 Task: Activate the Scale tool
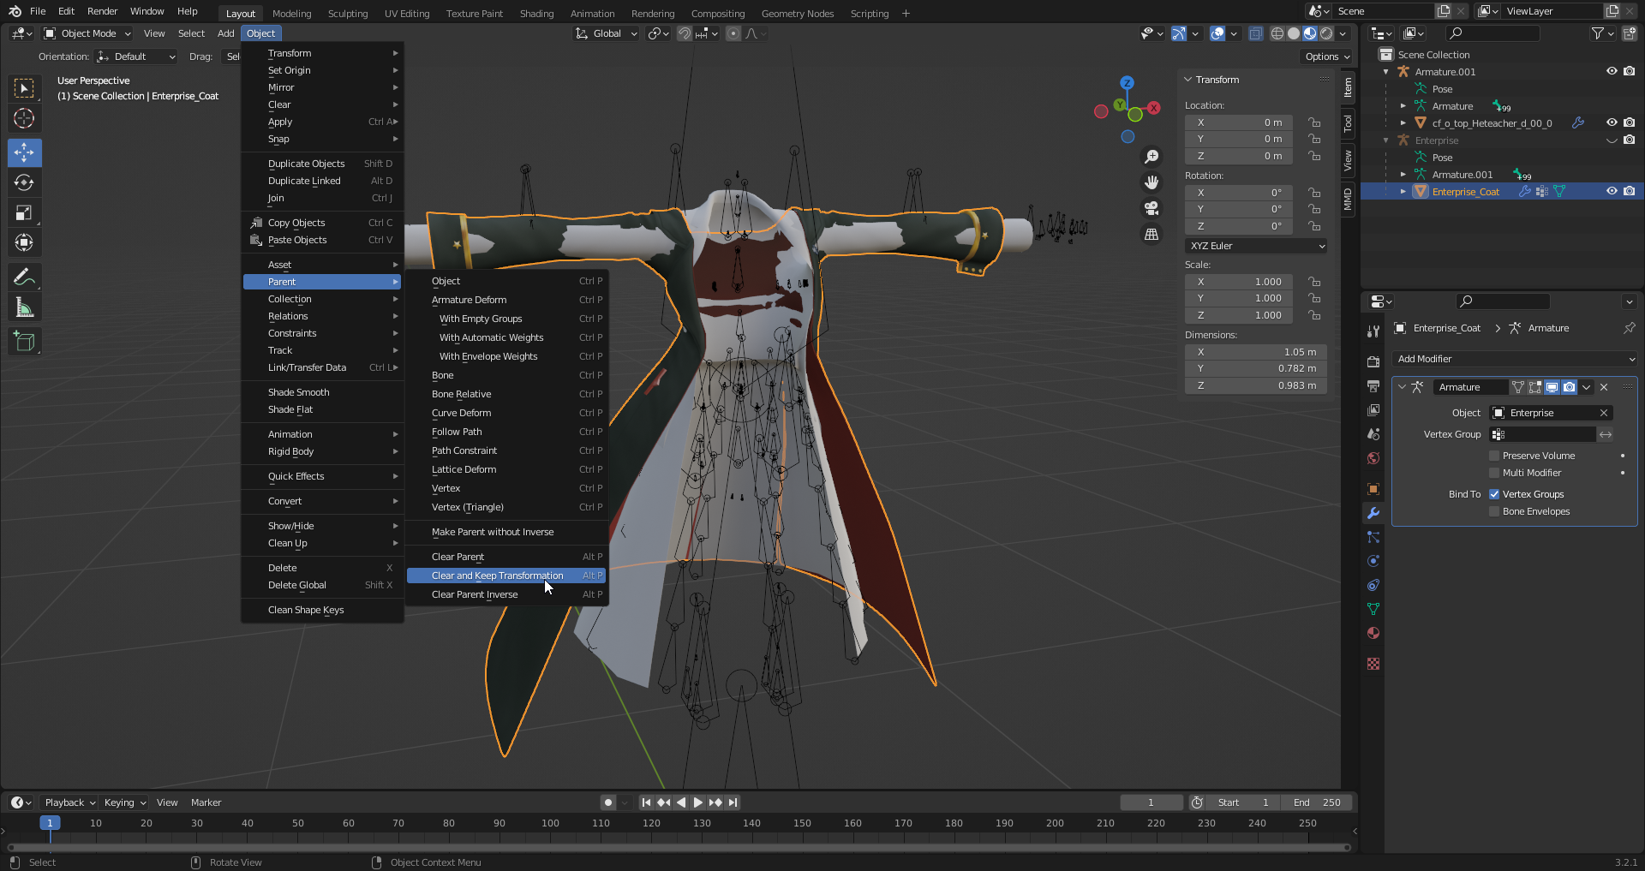(24, 212)
